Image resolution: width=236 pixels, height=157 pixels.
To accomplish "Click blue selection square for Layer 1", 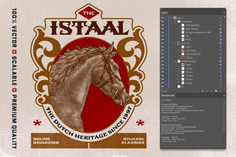I will tap(223, 18).
